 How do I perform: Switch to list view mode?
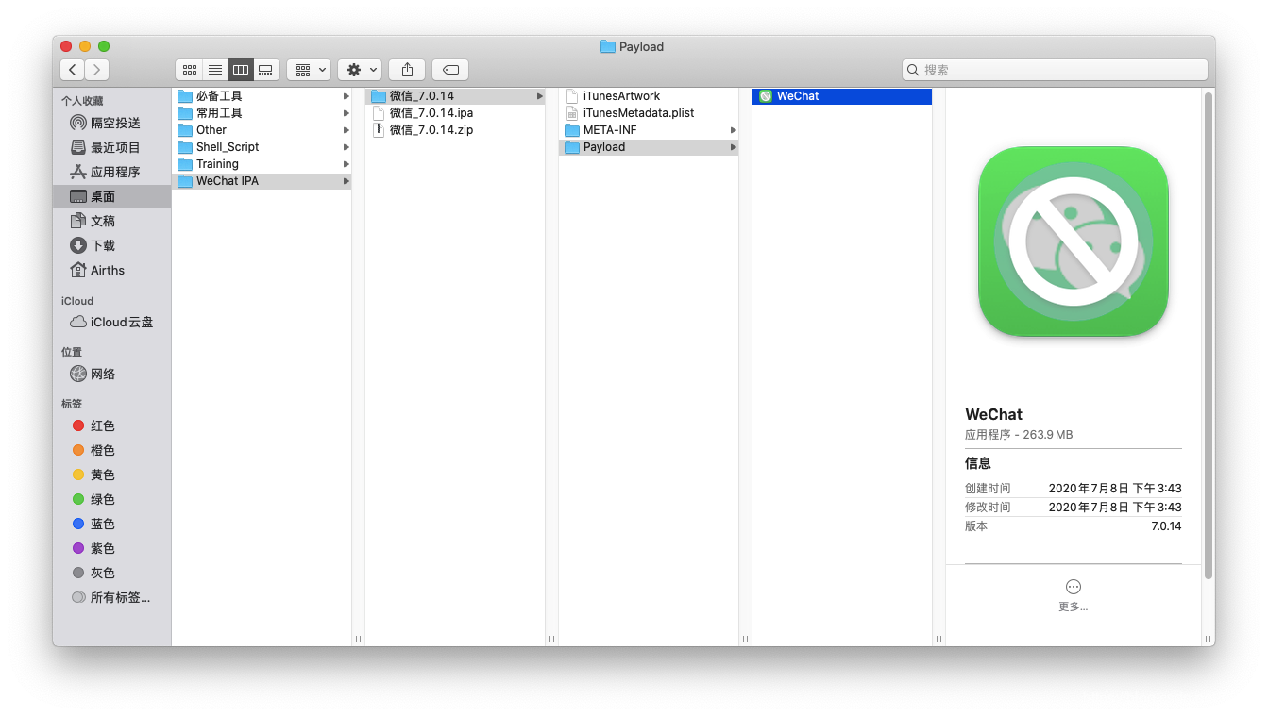215,70
